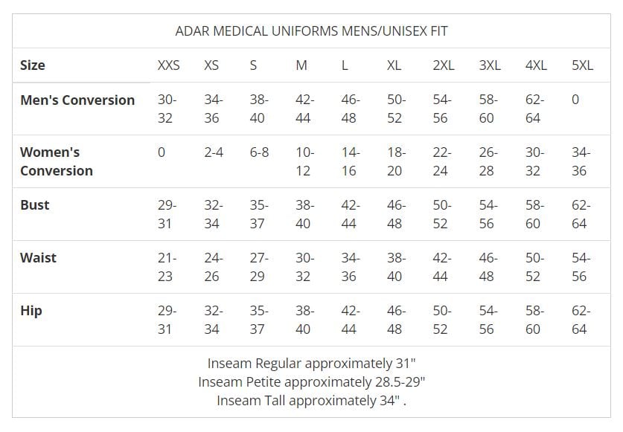Select the Waist row label
The width and height of the screenshot is (623, 432).
click(x=38, y=258)
